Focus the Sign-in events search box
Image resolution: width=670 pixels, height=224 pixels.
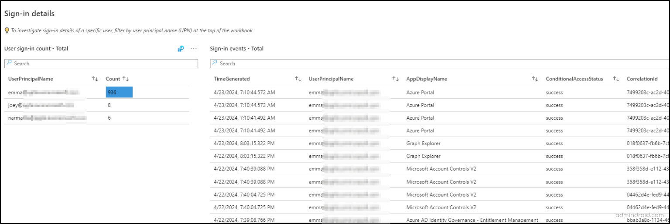click(440, 64)
